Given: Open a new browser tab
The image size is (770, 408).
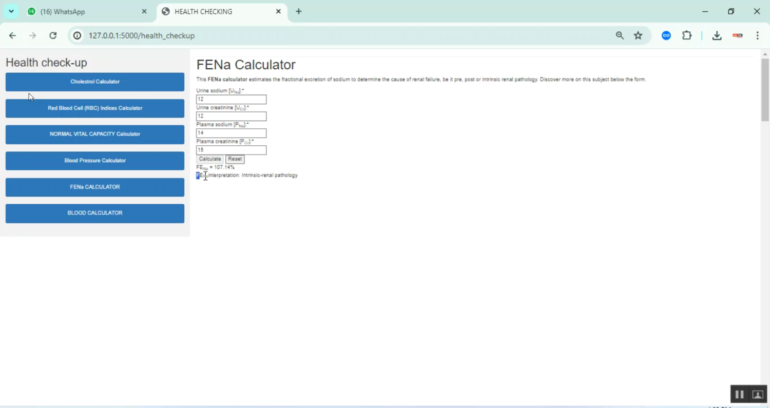Looking at the screenshot, I should click(x=299, y=11).
